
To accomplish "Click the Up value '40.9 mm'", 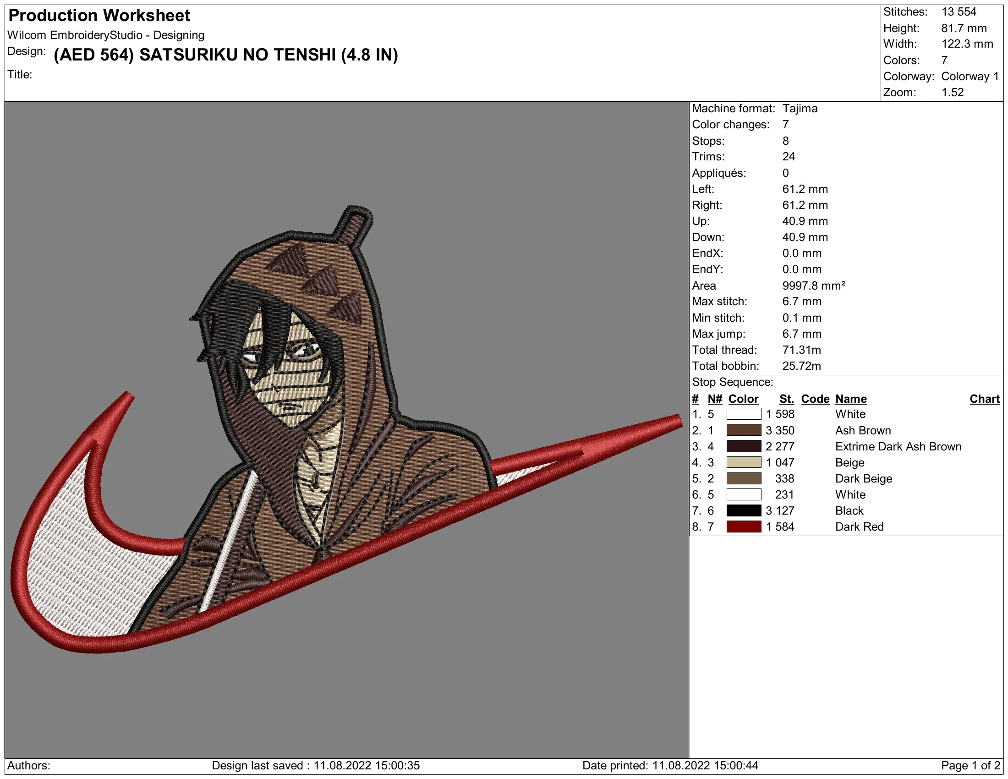I will [805, 221].
